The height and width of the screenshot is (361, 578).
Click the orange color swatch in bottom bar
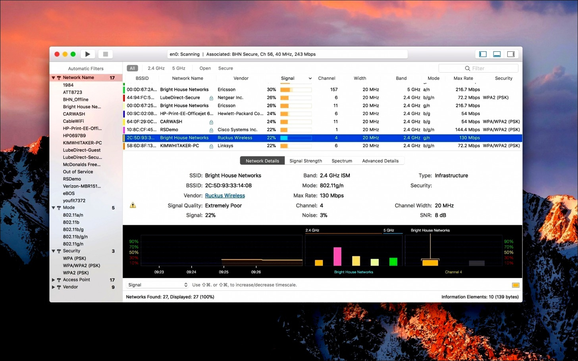pyautogui.click(x=515, y=285)
